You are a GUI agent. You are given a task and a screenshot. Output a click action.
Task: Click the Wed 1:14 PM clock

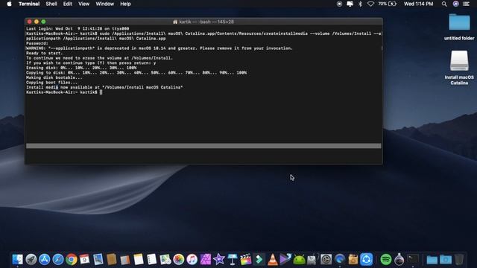(419, 4)
